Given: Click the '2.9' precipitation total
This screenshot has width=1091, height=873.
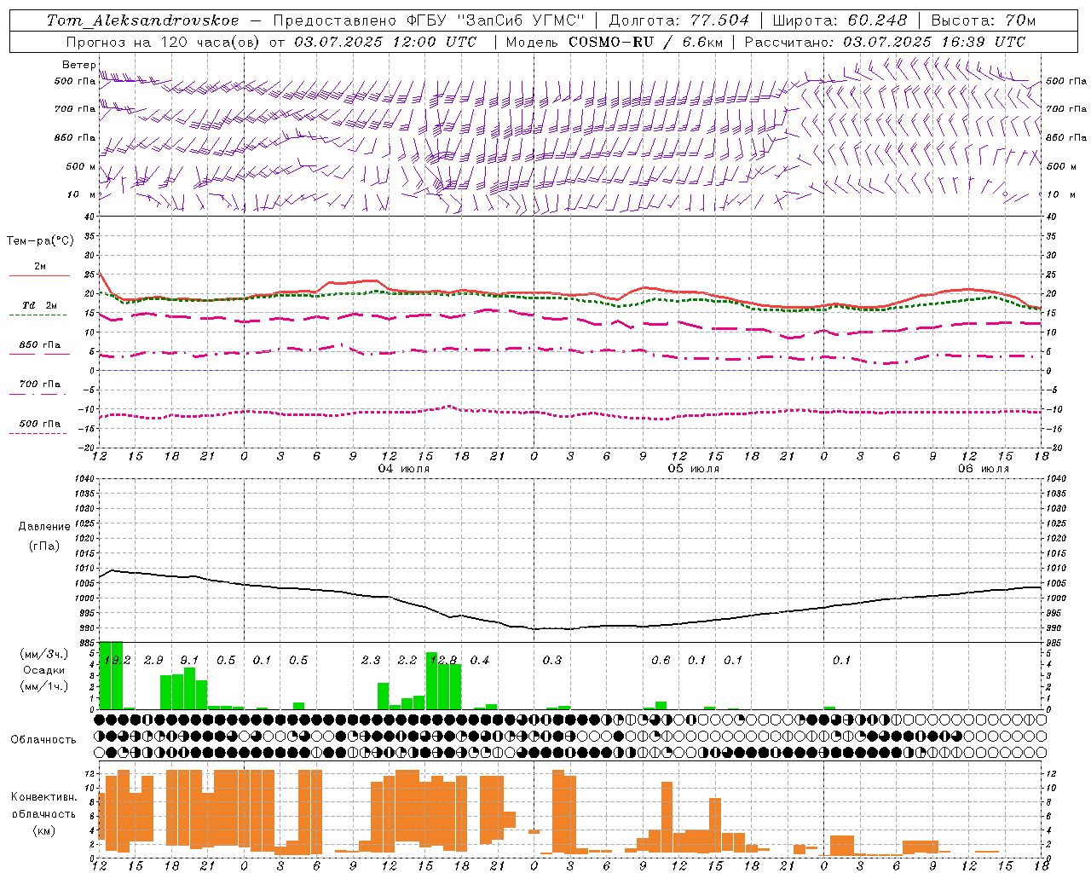Looking at the screenshot, I should tap(153, 661).
